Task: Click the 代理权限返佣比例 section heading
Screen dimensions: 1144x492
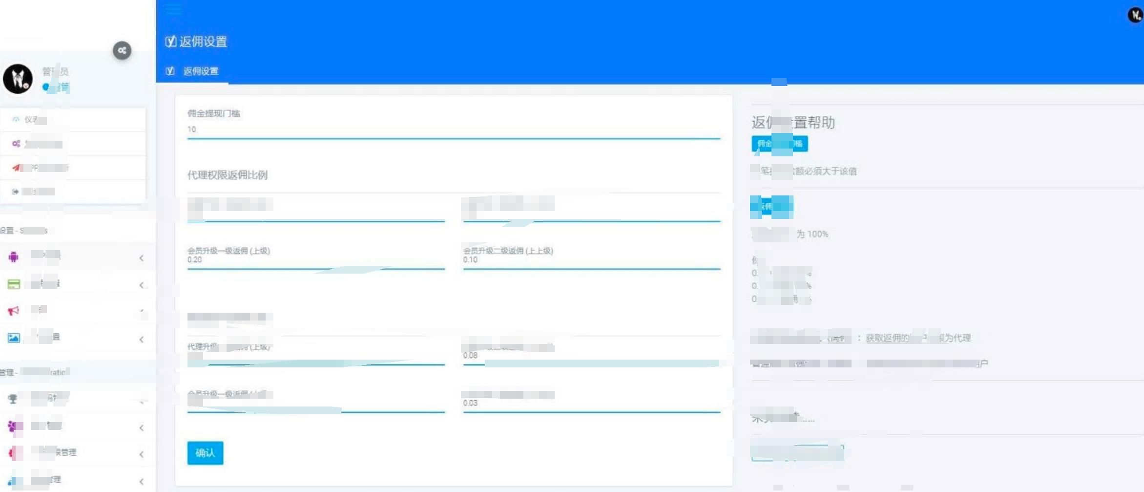Action: (x=228, y=175)
